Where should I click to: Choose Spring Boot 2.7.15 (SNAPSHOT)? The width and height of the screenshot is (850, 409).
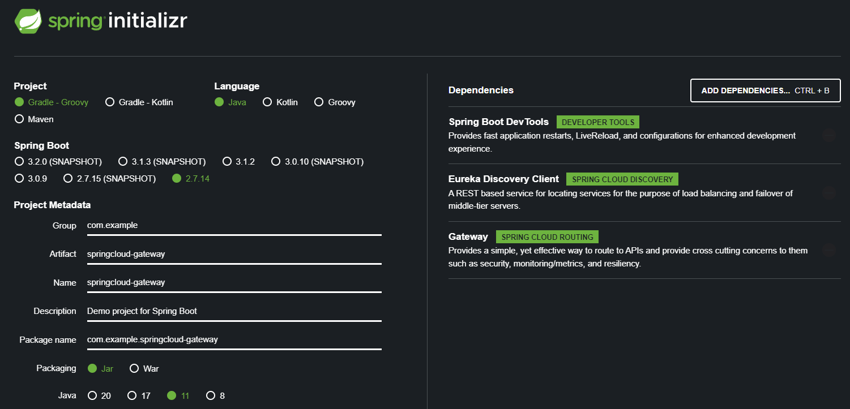(109, 179)
